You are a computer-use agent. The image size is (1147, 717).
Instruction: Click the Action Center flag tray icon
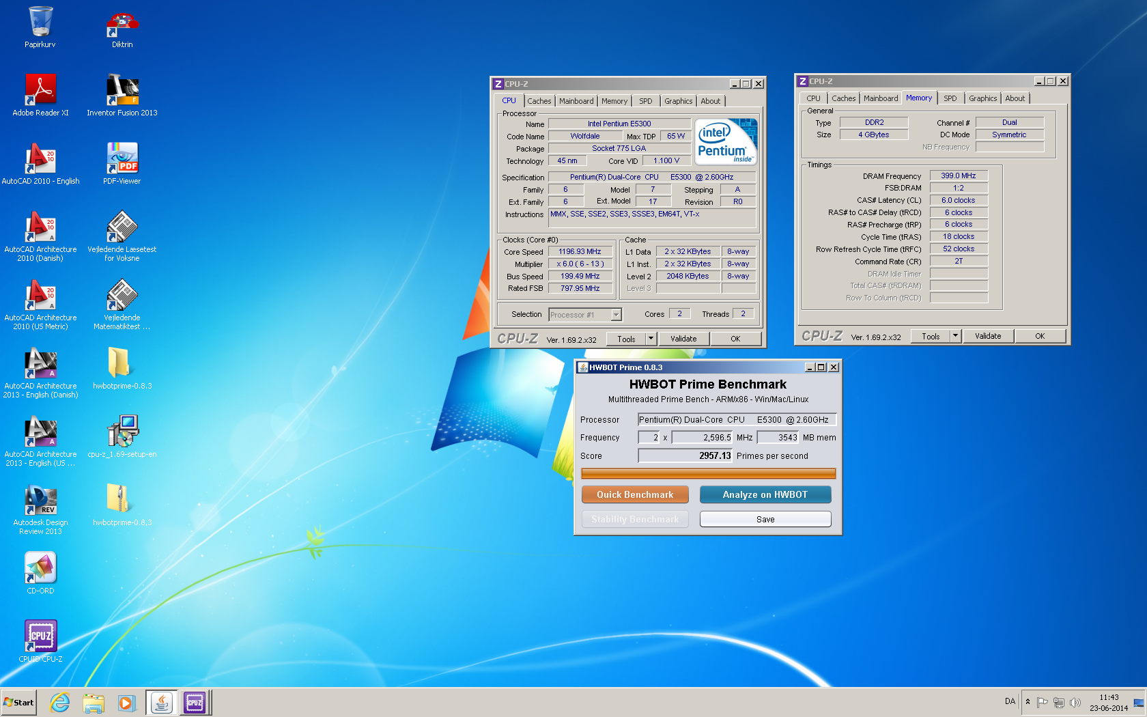coord(1042,703)
